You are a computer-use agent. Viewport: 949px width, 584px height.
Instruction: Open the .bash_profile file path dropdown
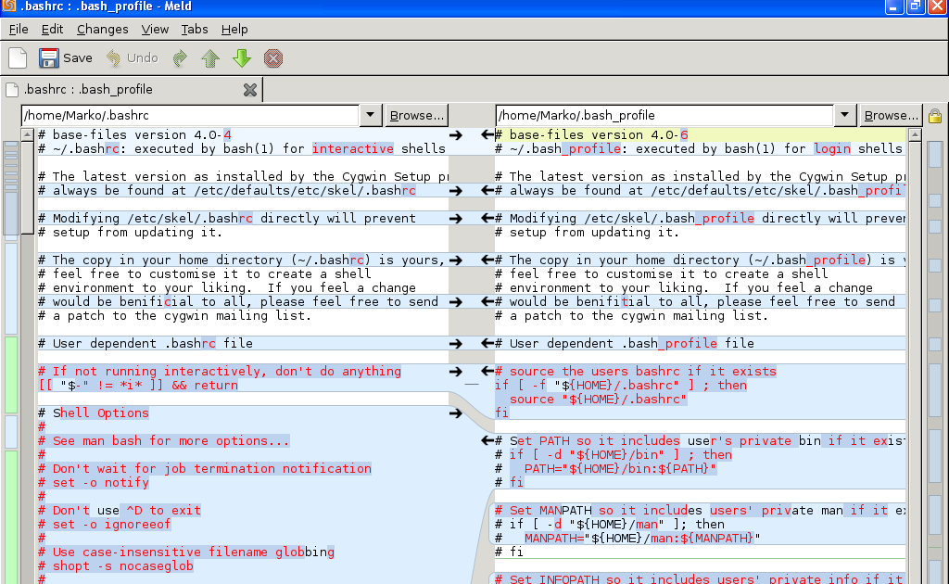844,114
